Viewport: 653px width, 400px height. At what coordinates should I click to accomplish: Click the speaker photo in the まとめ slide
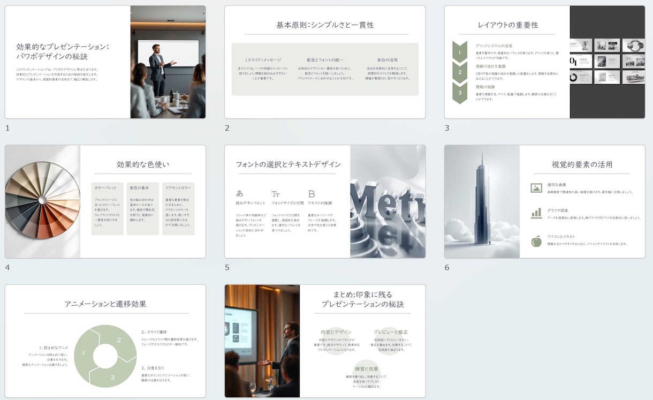[262, 341]
